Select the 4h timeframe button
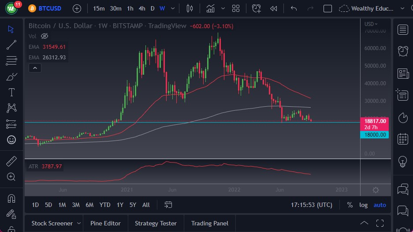 (x=141, y=8)
